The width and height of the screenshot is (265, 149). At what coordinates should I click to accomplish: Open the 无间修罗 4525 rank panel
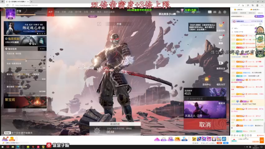[205, 92]
